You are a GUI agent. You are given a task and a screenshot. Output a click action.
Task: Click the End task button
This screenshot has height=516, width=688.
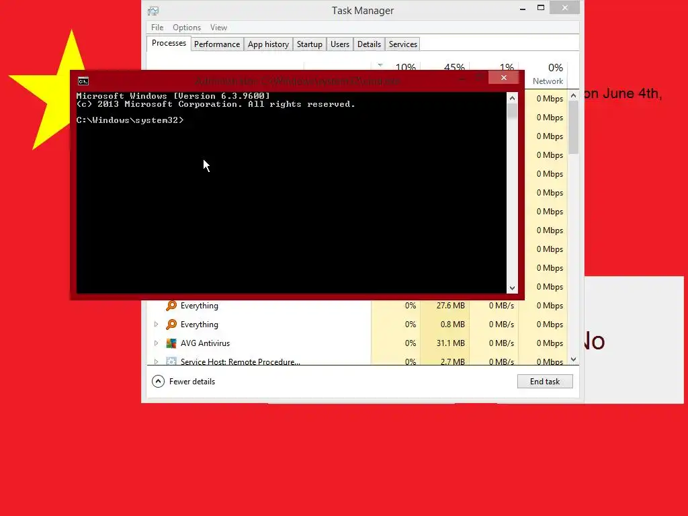pos(544,382)
